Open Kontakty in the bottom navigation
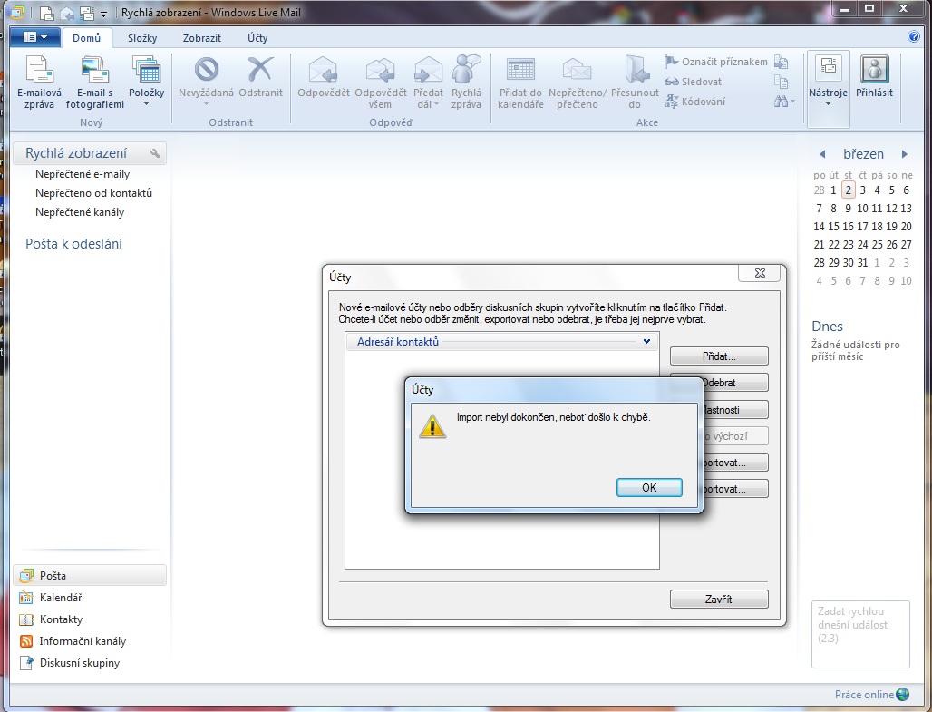Viewport: 932px width, 712px height. pos(61,619)
